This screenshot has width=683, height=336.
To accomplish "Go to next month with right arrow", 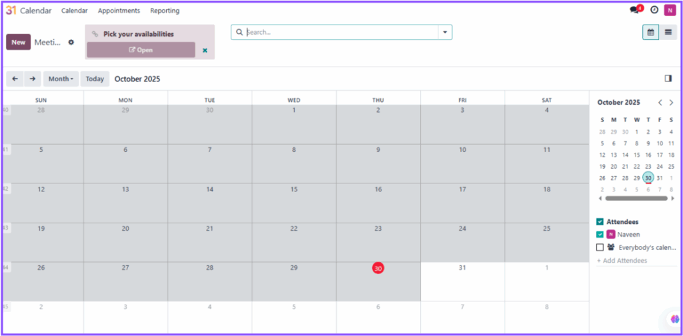I will coord(33,79).
